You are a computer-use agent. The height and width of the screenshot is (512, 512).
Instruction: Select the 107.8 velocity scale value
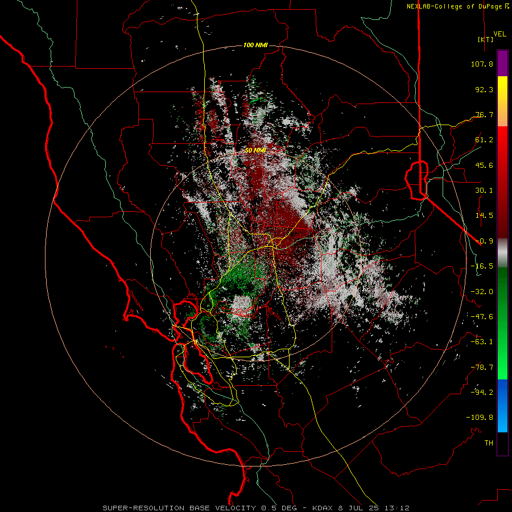482,64
